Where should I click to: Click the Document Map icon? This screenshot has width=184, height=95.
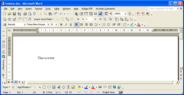pos(106,14)
